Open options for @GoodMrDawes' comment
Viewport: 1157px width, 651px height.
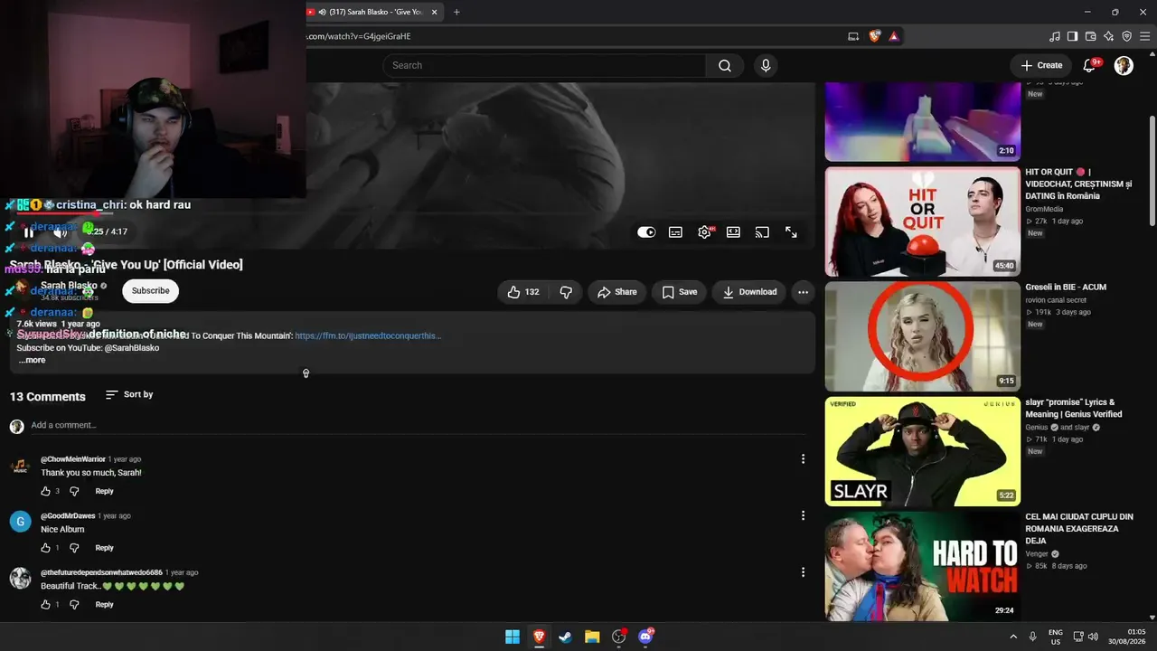tap(803, 515)
